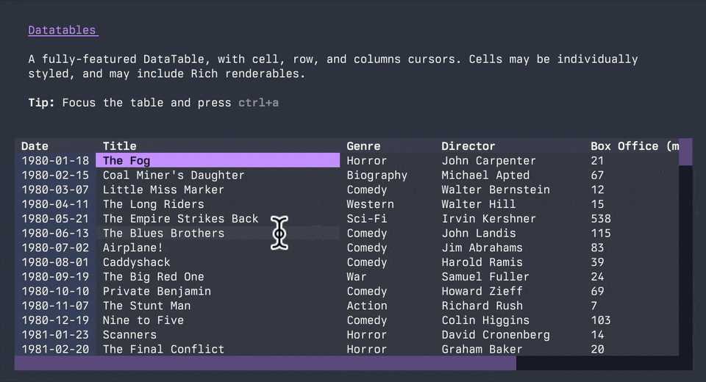The image size is (706, 382).
Task: Select the 1981-02-20 date cell
Action: (55, 350)
